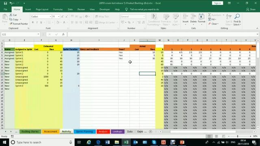Screen dimensions: 260x146
Task: Open the Analysis sheet tab
Action: [x=103, y=131]
